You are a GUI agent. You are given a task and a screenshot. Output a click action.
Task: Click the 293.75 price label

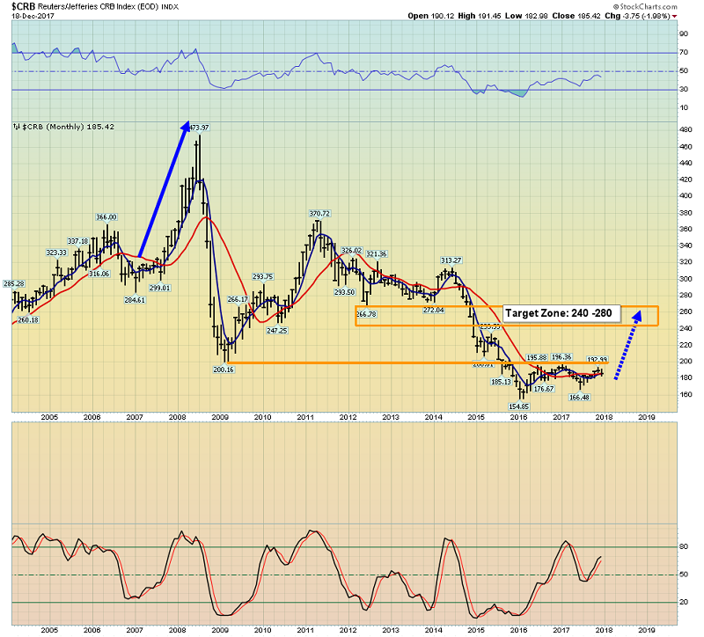point(262,276)
